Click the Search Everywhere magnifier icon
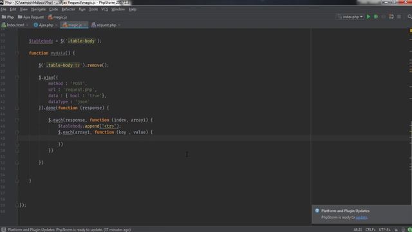412x232 pixels. tap(409, 17)
